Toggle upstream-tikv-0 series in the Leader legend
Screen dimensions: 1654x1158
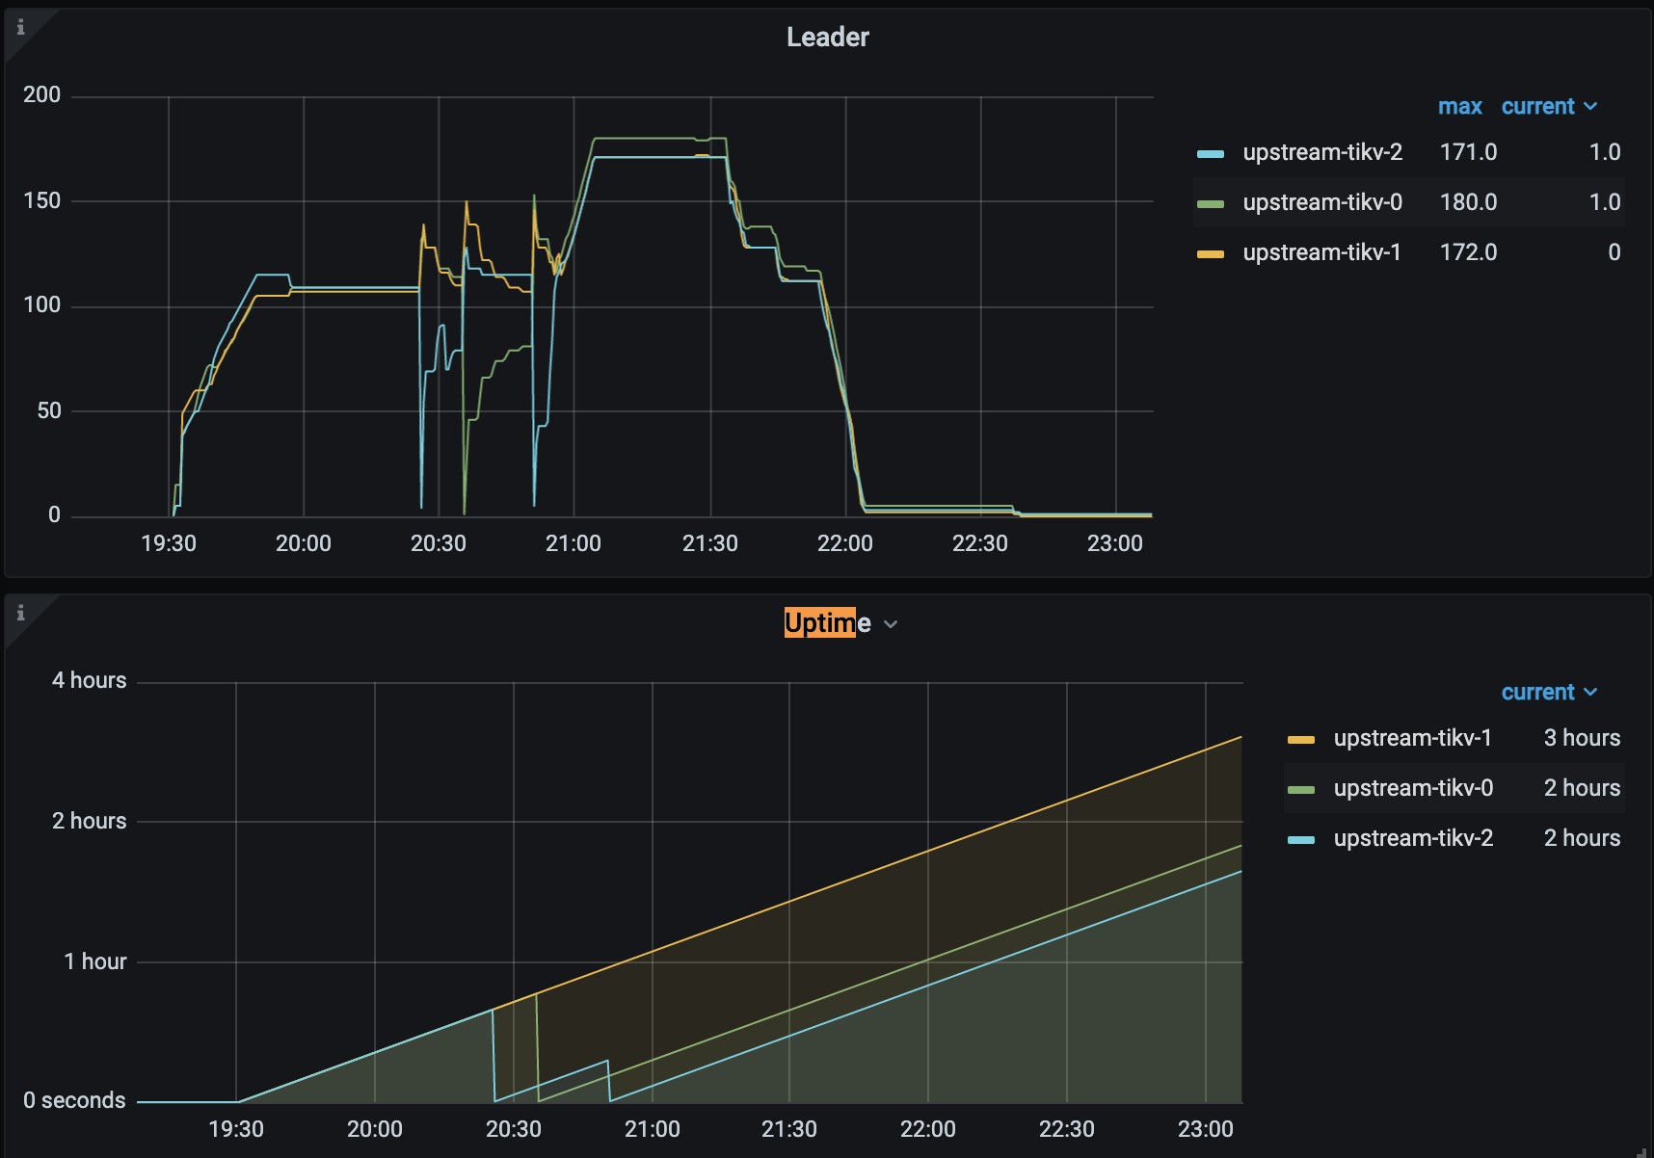tap(1323, 202)
